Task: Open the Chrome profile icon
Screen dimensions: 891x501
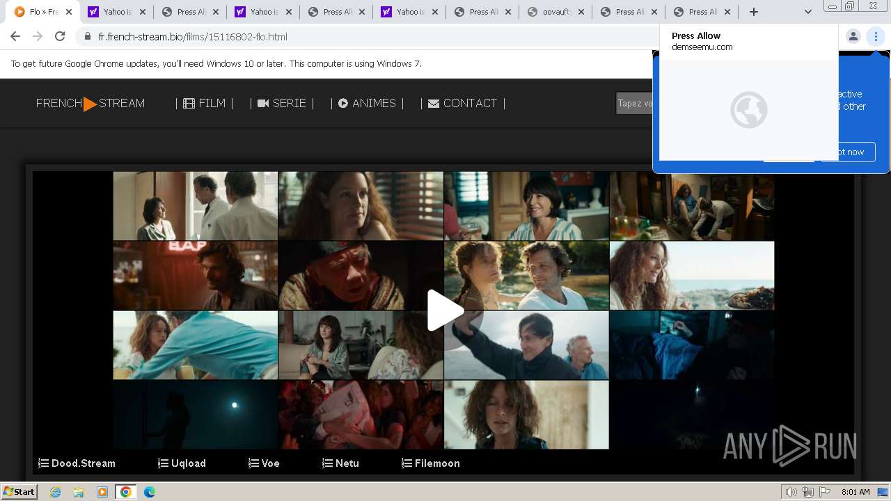Action: (x=853, y=36)
